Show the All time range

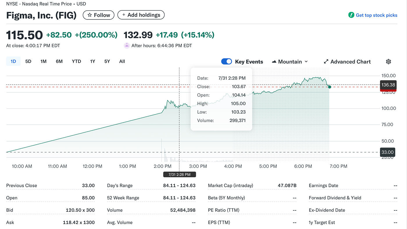click(x=122, y=61)
